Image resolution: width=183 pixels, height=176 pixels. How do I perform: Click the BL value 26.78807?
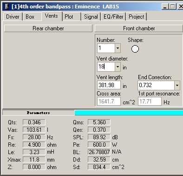(x=99, y=152)
